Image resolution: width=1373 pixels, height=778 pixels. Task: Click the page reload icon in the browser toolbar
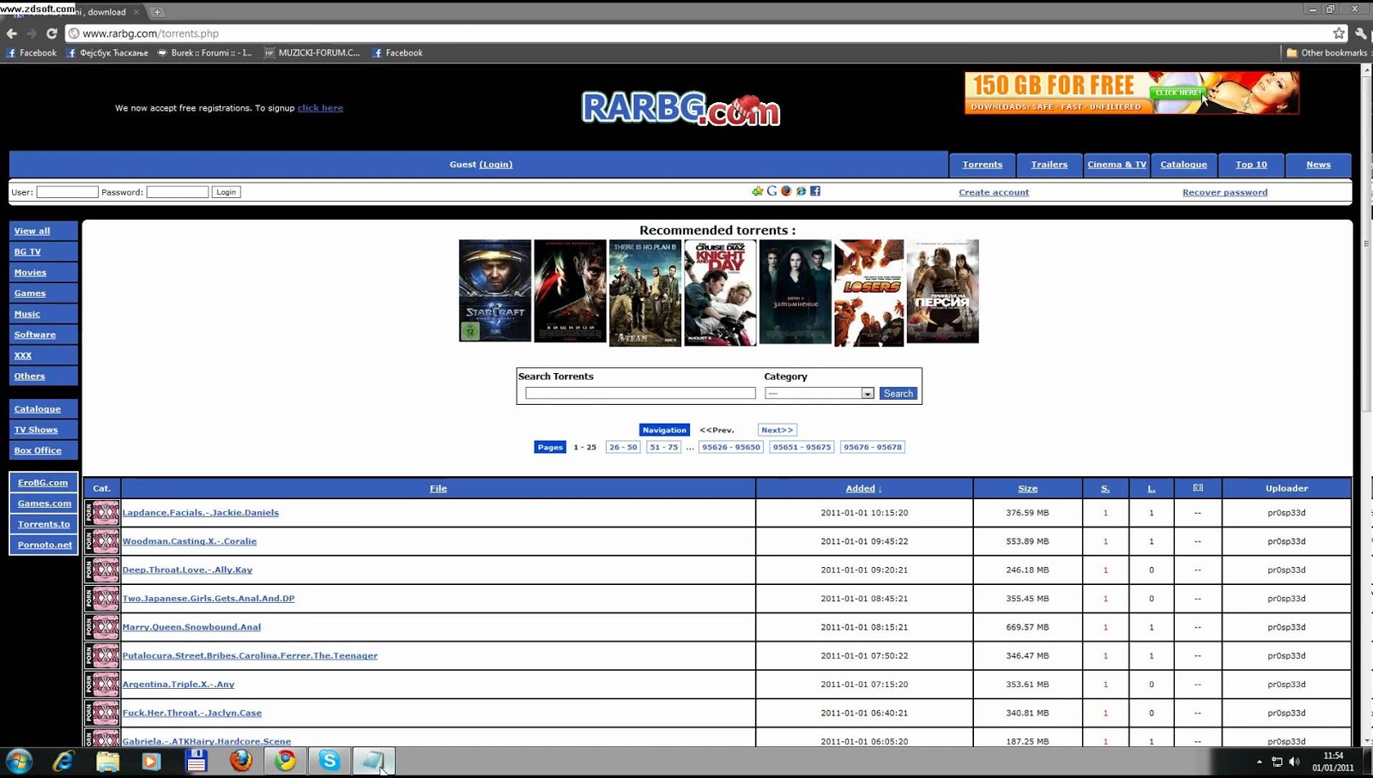click(x=51, y=33)
